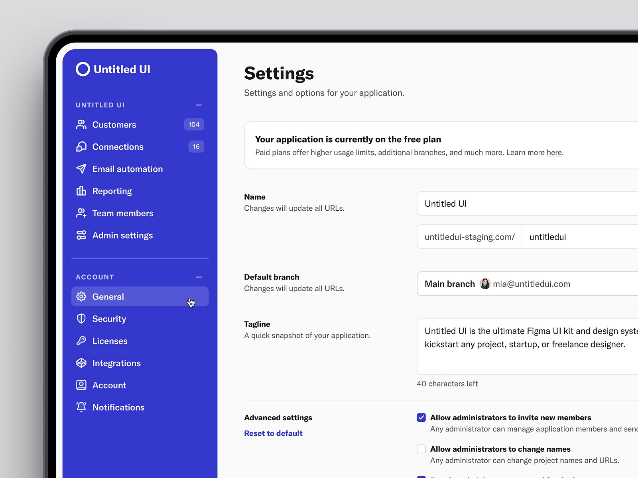Image resolution: width=638 pixels, height=478 pixels.
Task: Click the here link about paid plans
Action: click(554, 152)
